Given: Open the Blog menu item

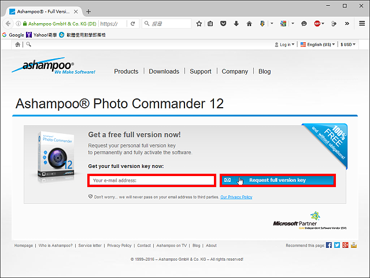Looking at the screenshot, I should tap(265, 71).
